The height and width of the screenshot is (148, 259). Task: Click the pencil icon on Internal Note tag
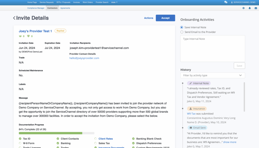coord(191,83)
